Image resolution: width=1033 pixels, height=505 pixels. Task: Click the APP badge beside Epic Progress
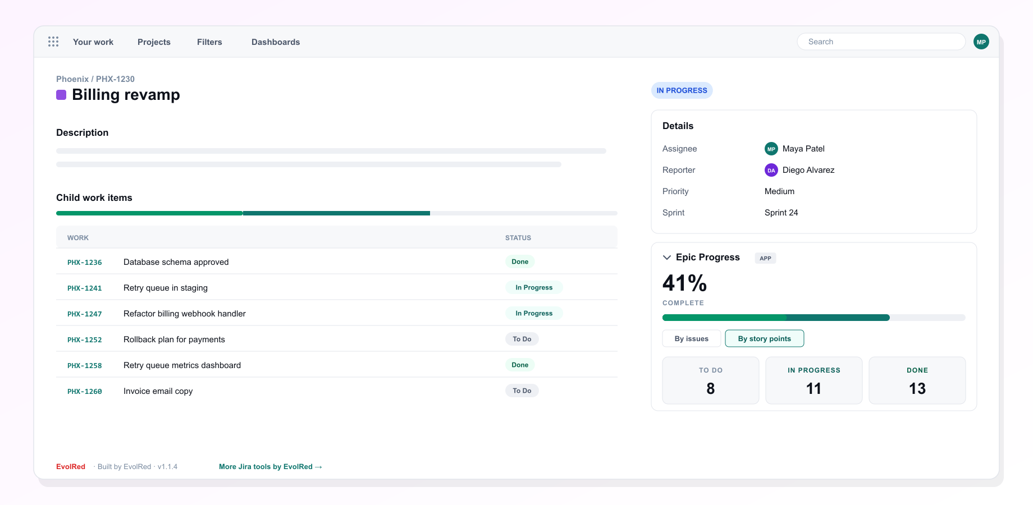(765, 258)
